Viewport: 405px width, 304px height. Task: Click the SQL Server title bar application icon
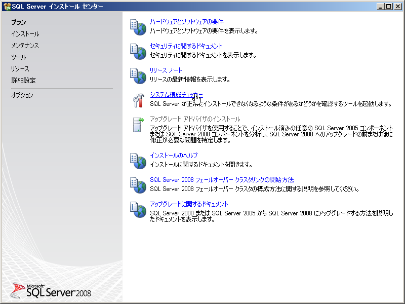click(x=7, y=7)
